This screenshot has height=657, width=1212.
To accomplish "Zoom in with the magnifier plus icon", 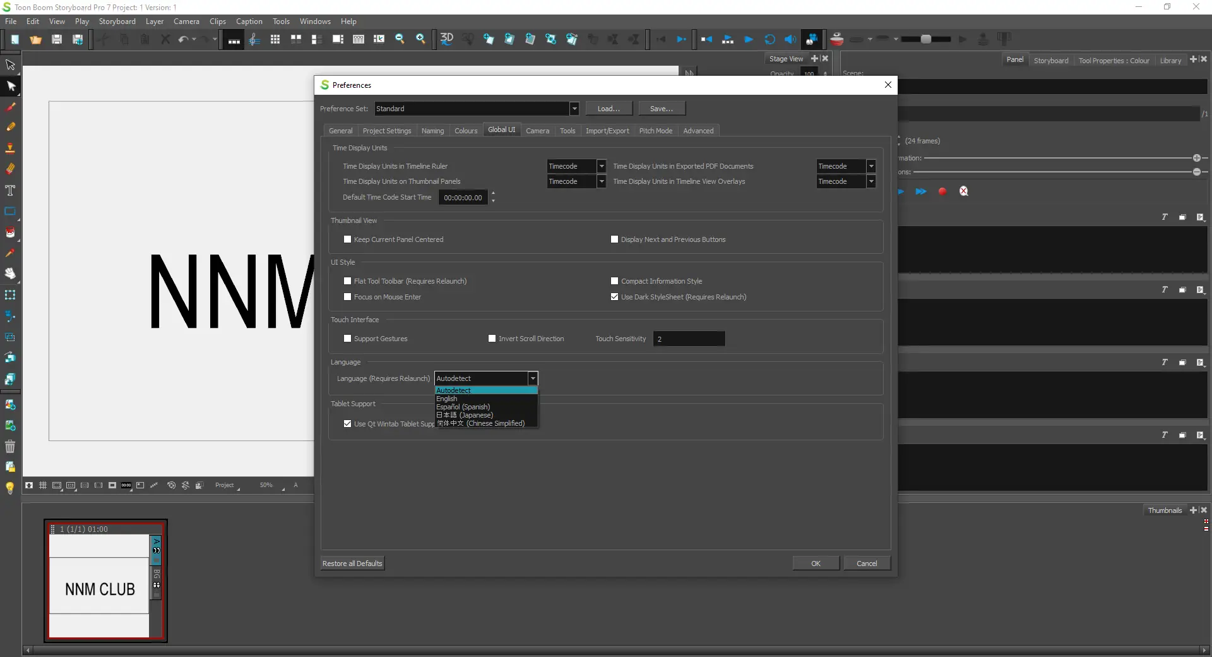I will [x=420, y=39].
